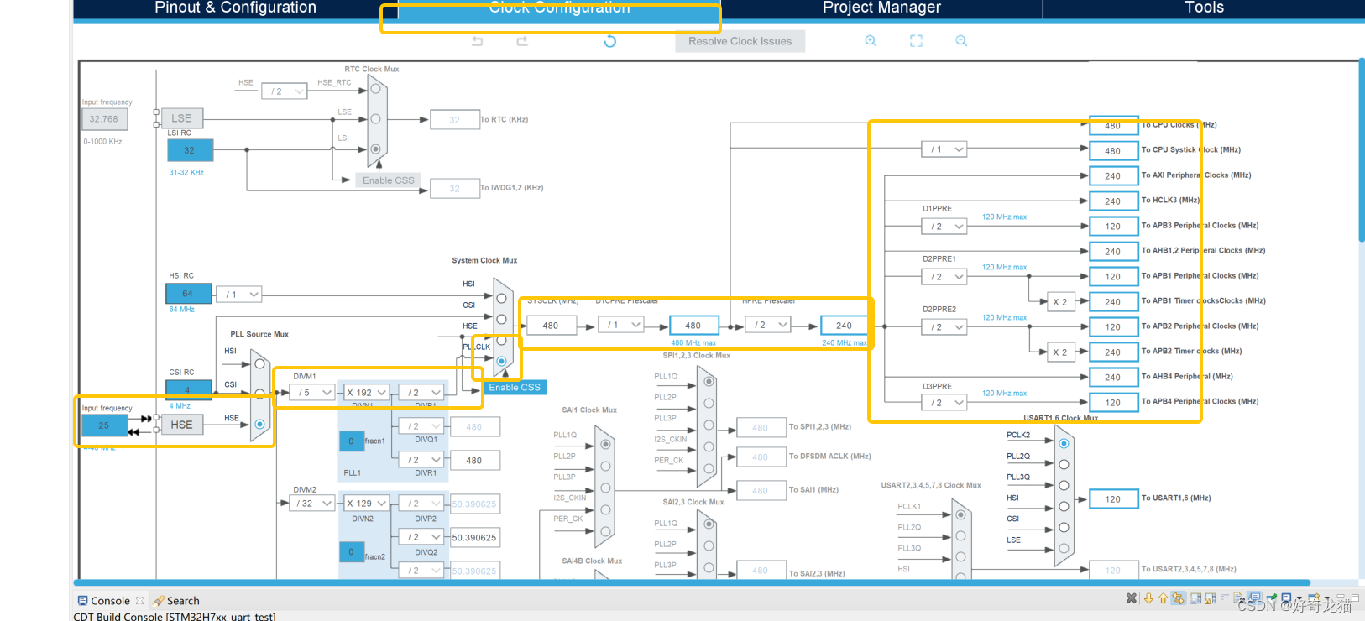Open the Project Manager tab
The height and width of the screenshot is (621, 1365).
pyautogui.click(x=881, y=8)
